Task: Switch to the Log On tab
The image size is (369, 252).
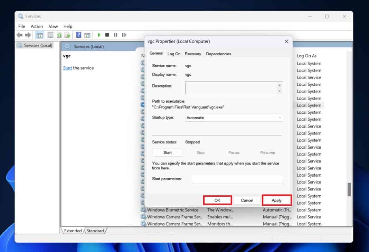Action: click(x=174, y=54)
